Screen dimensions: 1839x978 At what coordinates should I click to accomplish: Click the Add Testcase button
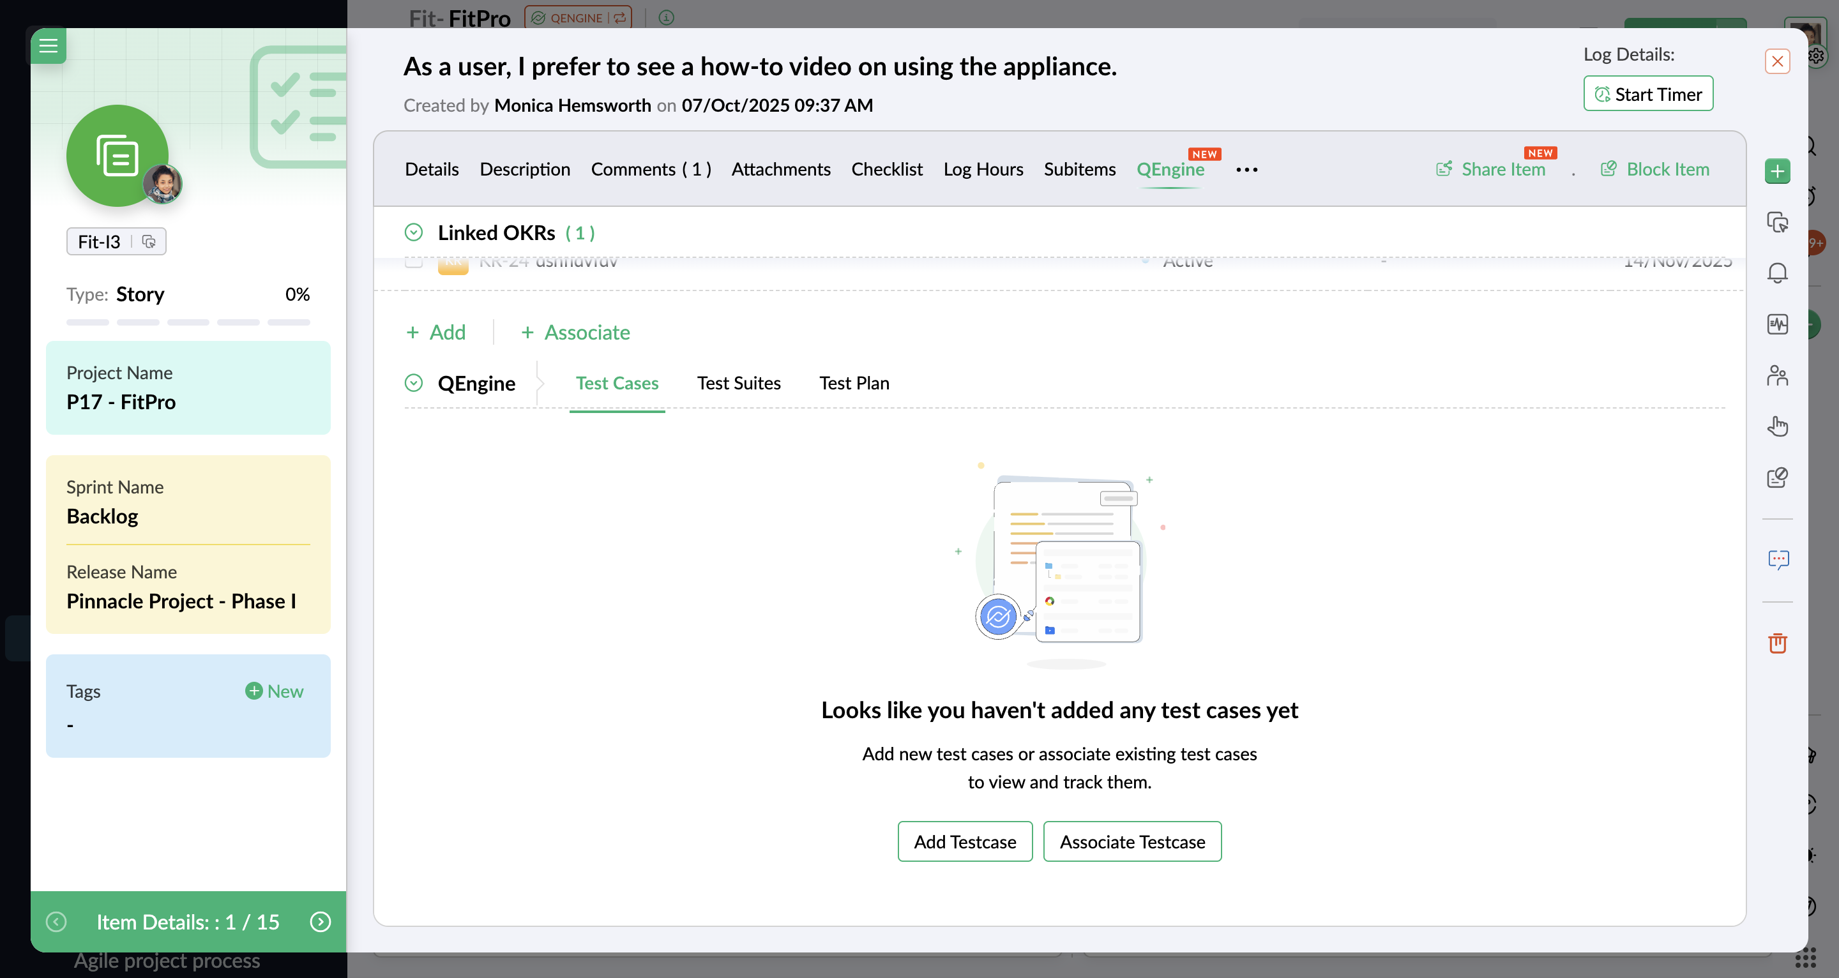click(x=964, y=841)
